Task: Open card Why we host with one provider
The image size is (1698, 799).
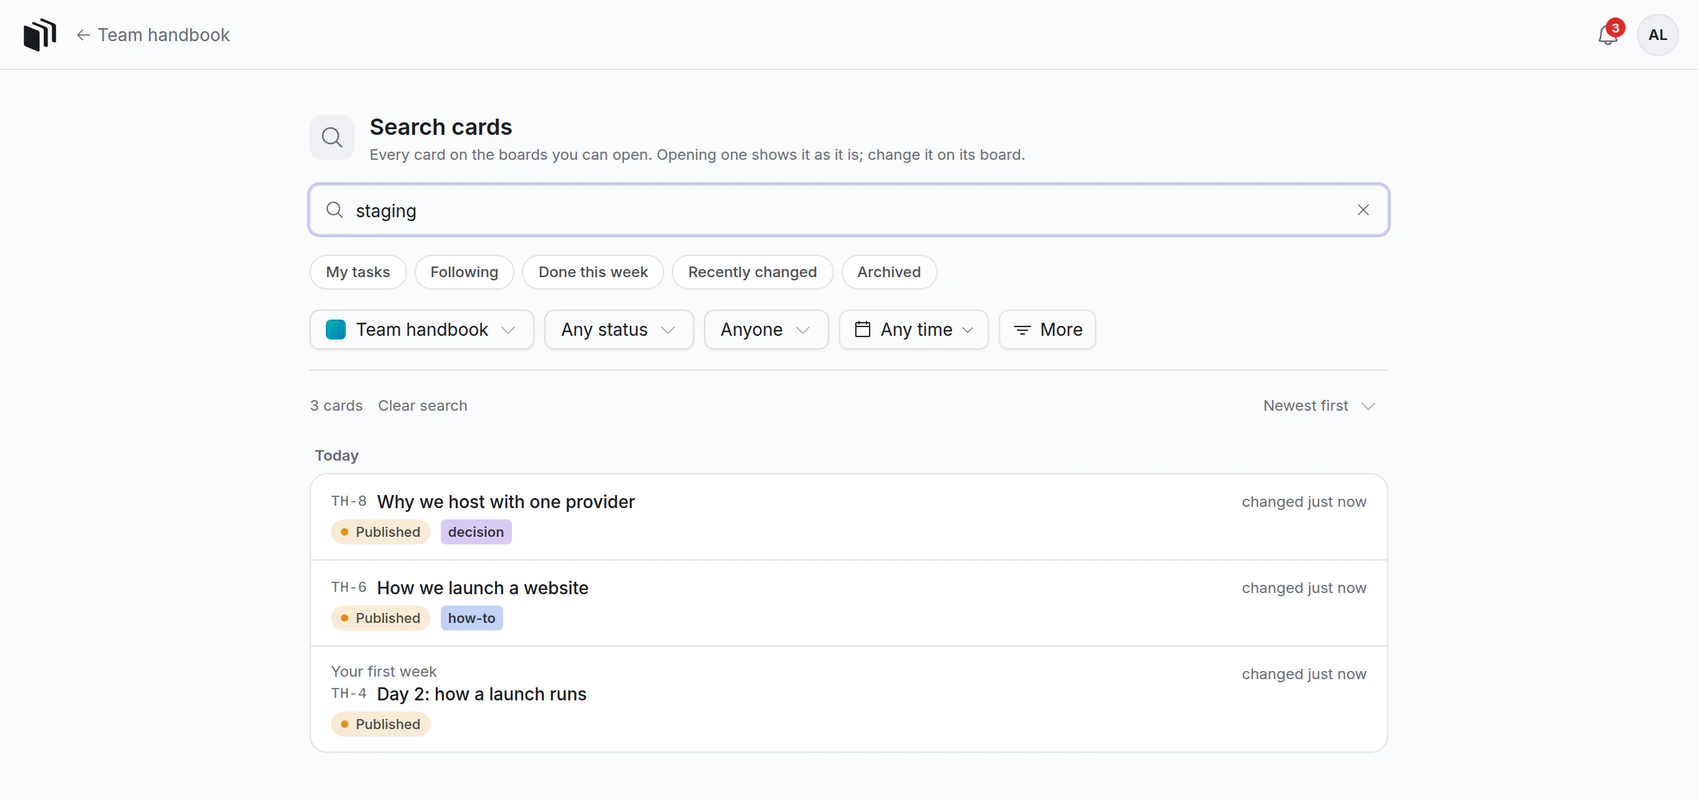Action: coord(849,517)
